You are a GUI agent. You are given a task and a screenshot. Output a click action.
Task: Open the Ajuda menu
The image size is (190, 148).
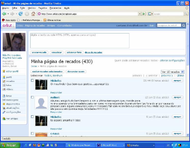[67, 8]
